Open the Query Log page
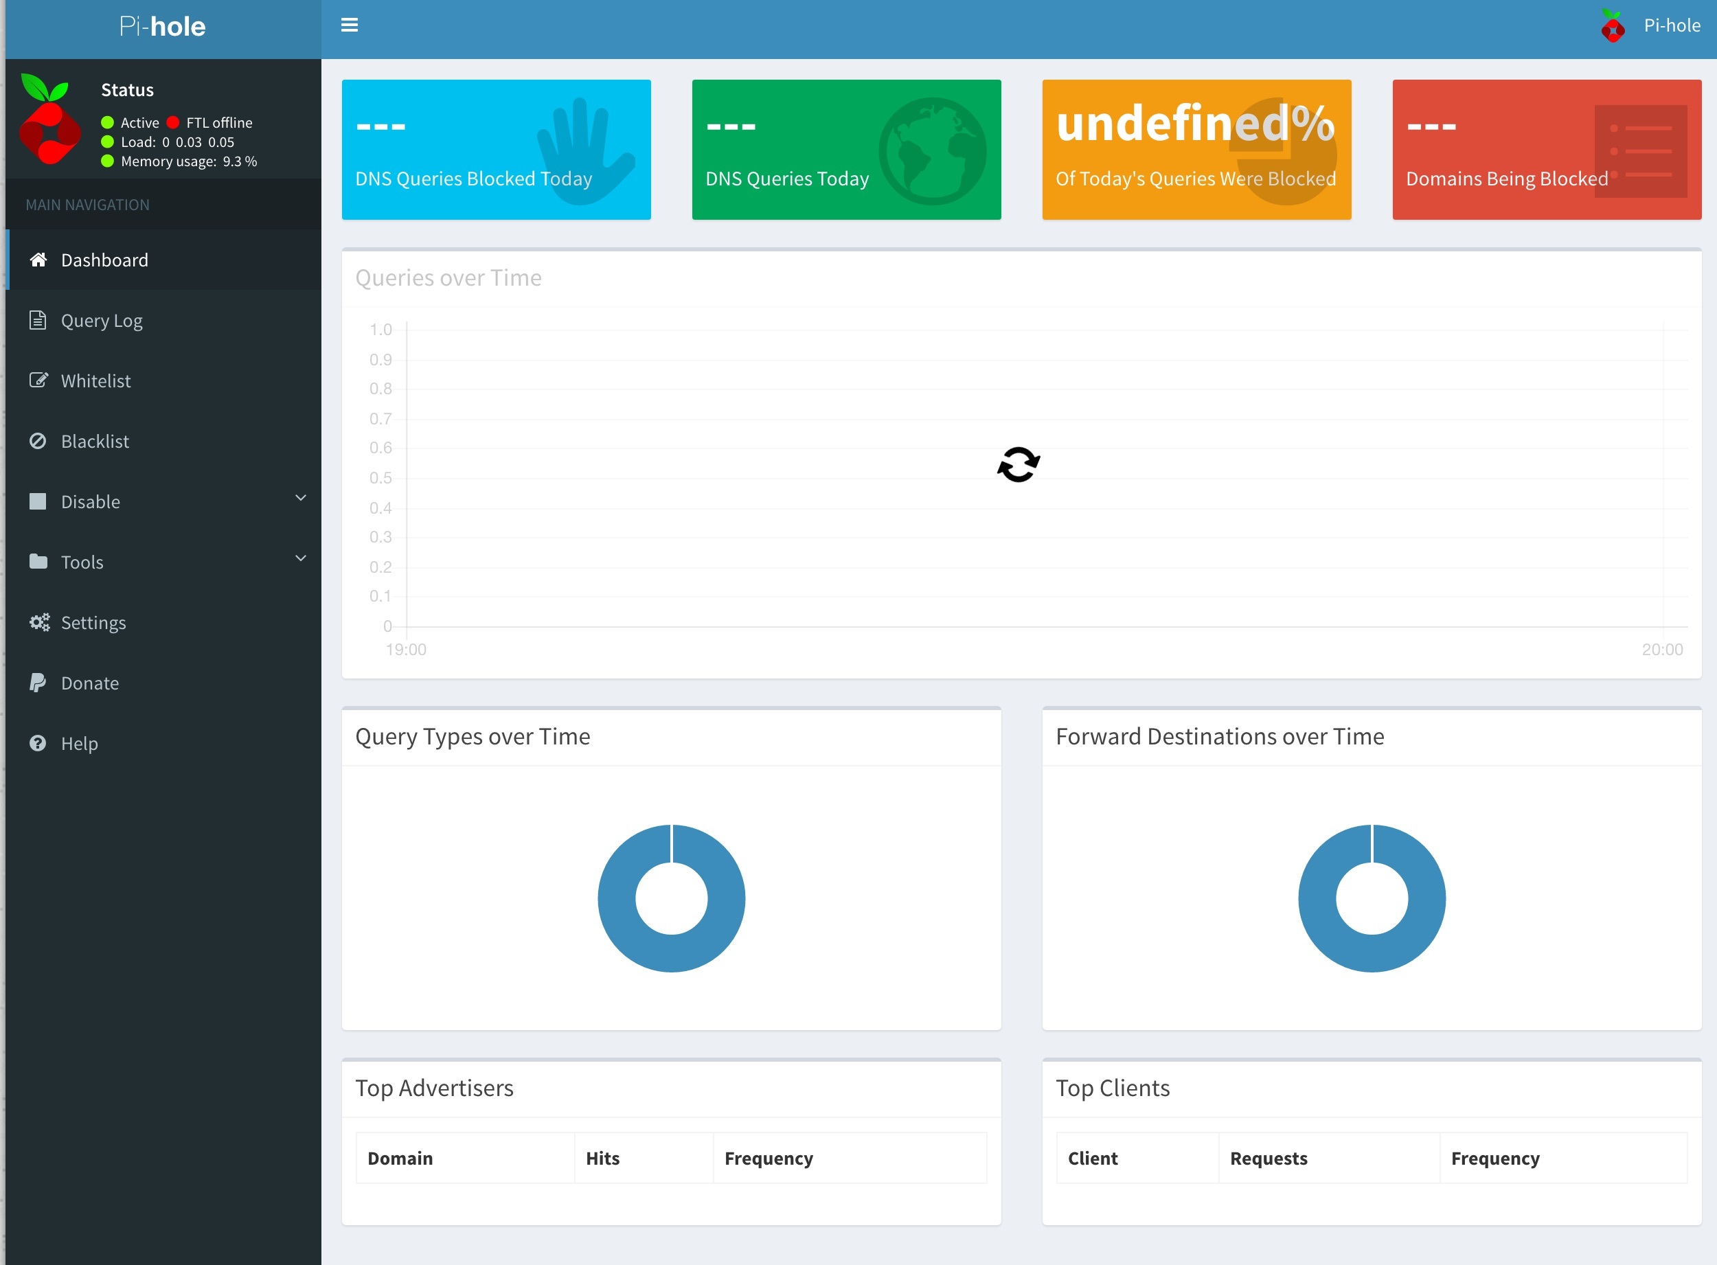1717x1265 pixels. coord(102,321)
